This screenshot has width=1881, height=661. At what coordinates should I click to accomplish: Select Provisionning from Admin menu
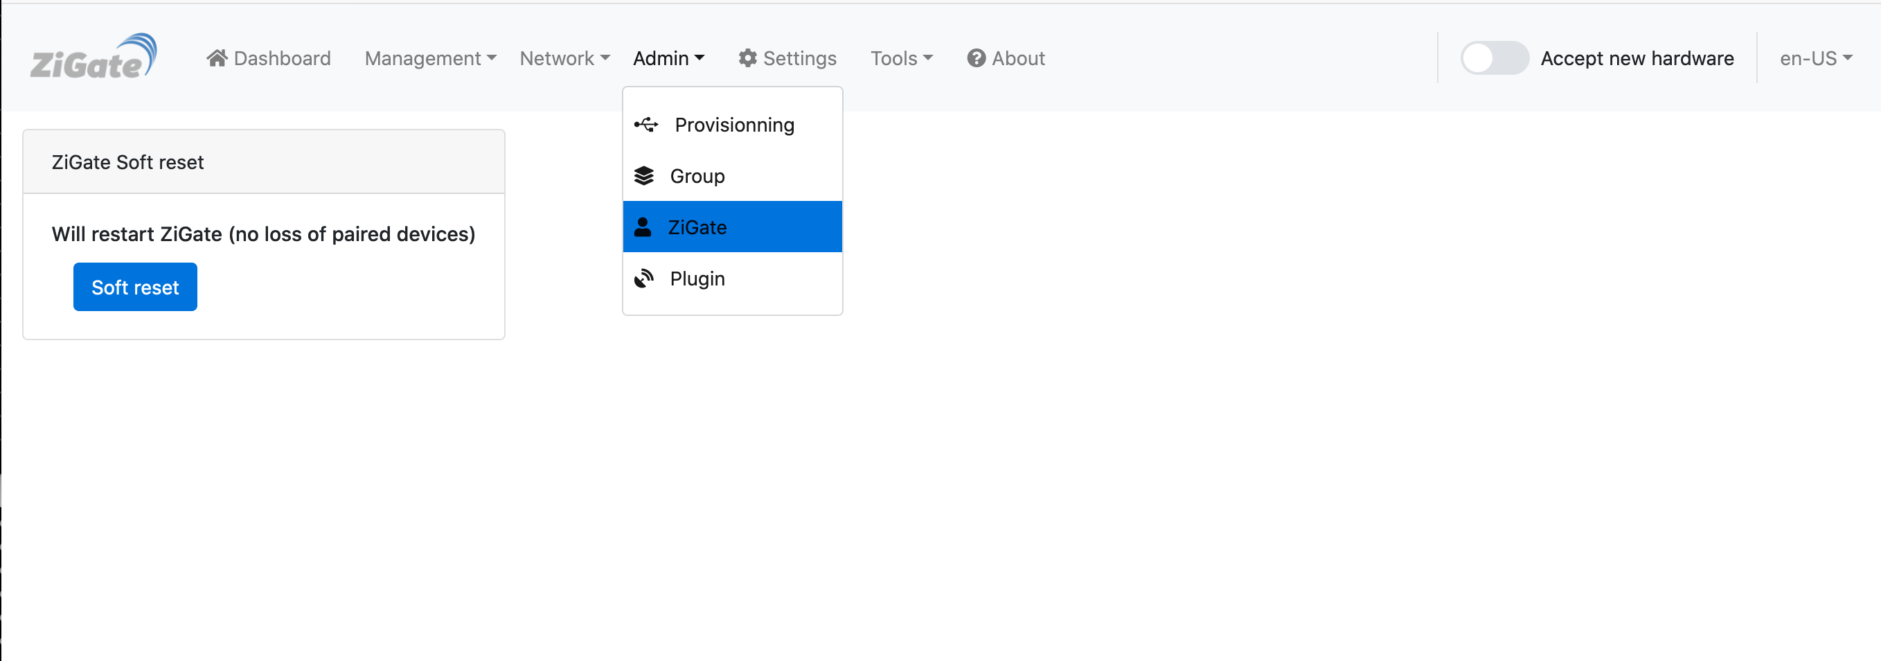tap(733, 125)
